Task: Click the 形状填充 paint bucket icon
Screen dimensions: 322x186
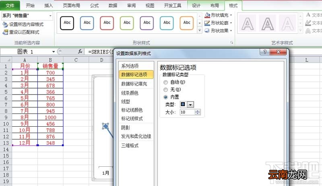Action: (x=207, y=15)
